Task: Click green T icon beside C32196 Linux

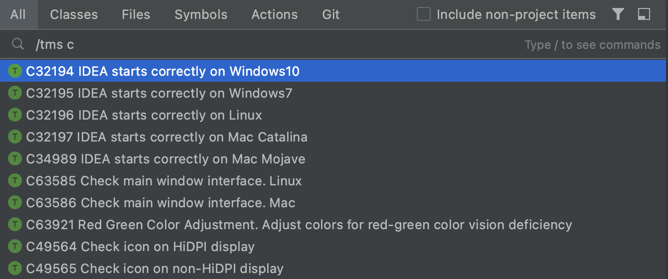Action: point(15,115)
